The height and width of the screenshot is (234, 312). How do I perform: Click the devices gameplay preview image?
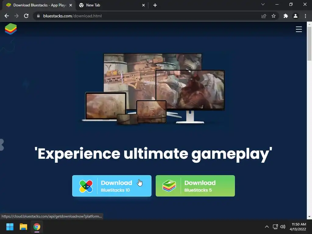tap(153, 89)
